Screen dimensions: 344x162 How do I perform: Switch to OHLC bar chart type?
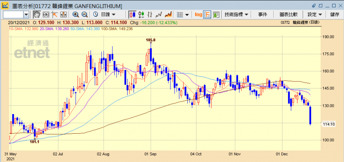pyautogui.click(x=150, y=15)
